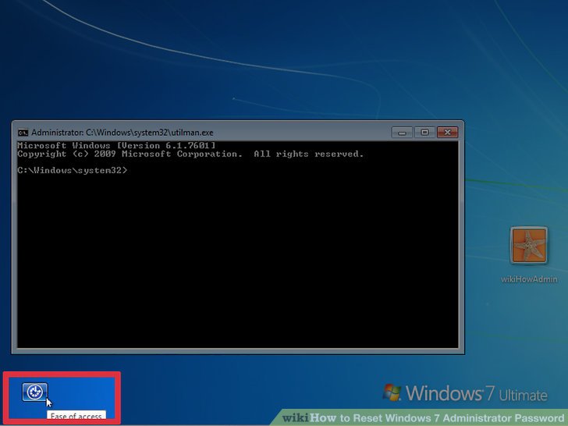Select the wikiHowAdmin starfish account picture
The image size is (568, 426).
(529, 246)
